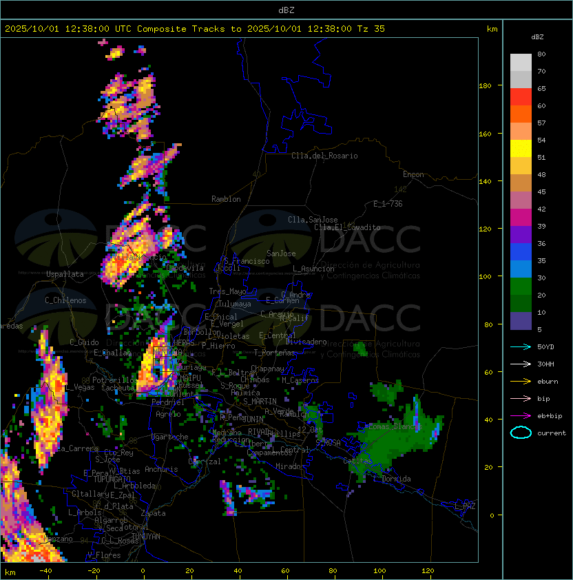Click the TUNUYAN place label
The image size is (573, 580).
146,537
